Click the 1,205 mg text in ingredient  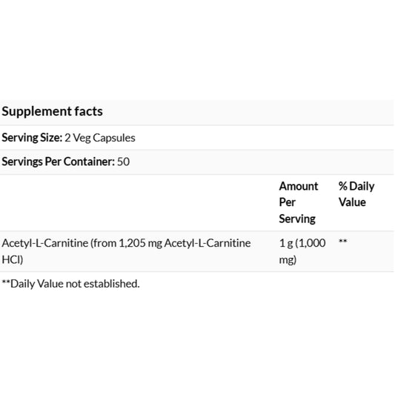[x=140, y=243]
